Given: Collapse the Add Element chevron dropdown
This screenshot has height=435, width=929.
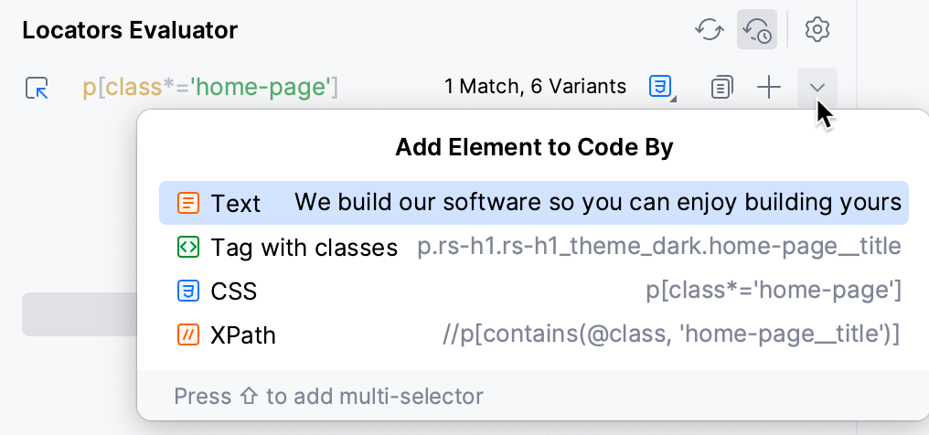Looking at the screenshot, I should (x=817, y=88).
